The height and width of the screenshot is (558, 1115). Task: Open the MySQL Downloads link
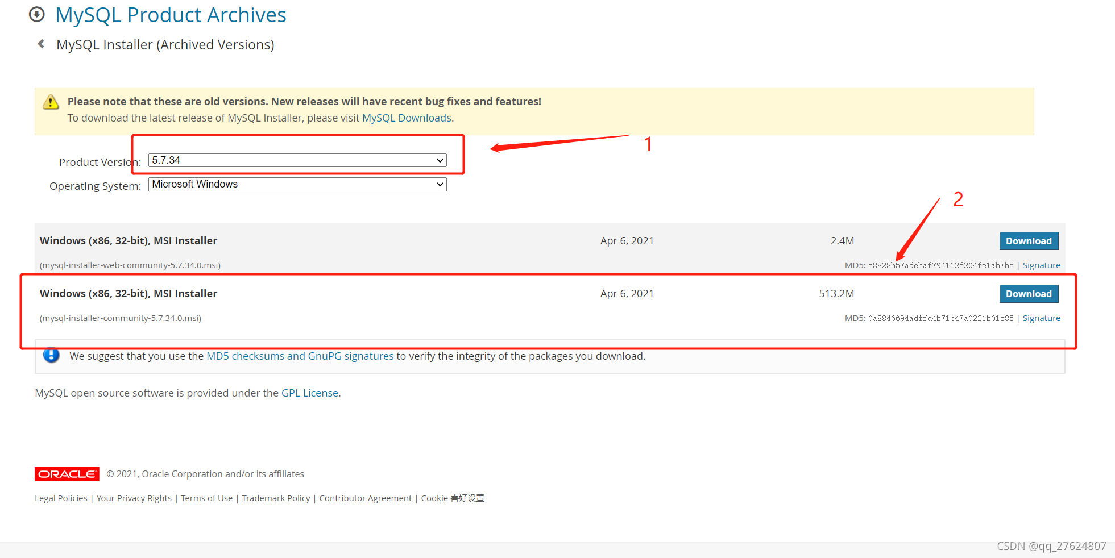407,118
